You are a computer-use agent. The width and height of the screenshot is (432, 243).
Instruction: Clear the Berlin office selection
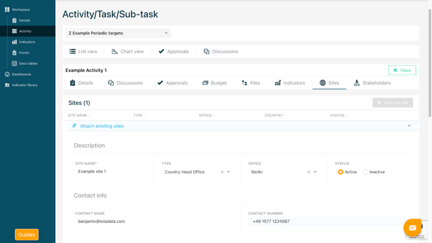tap(308, 172)
